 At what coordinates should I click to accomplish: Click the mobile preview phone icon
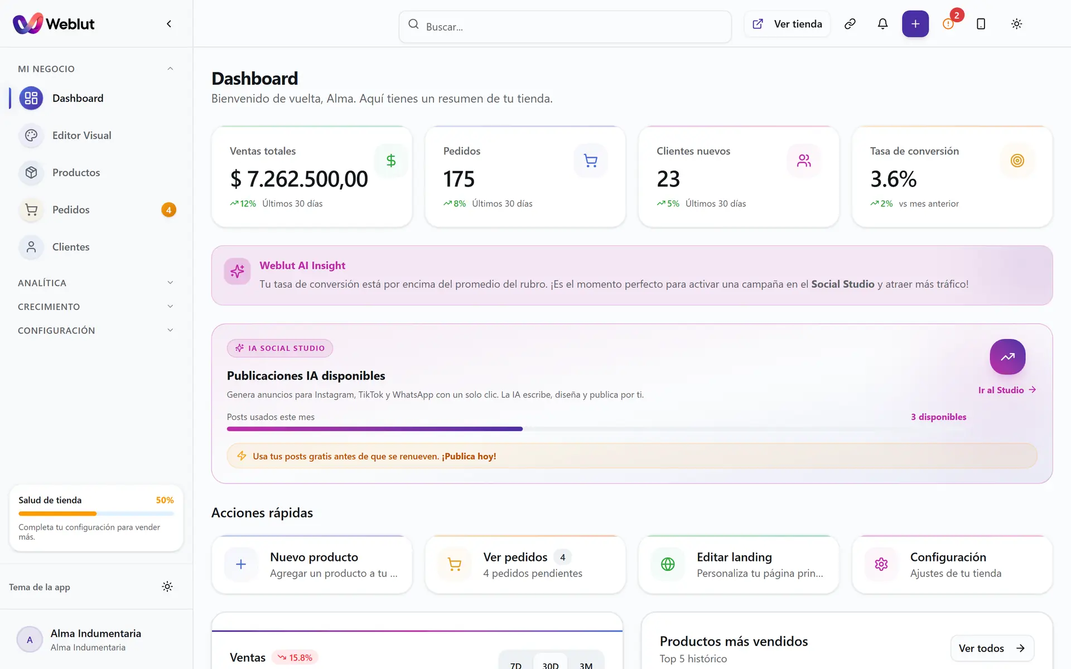[x=981, y=24]
